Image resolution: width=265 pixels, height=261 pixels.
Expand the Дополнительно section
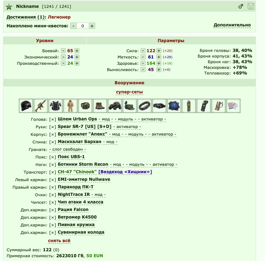click(x=232, y=25)
